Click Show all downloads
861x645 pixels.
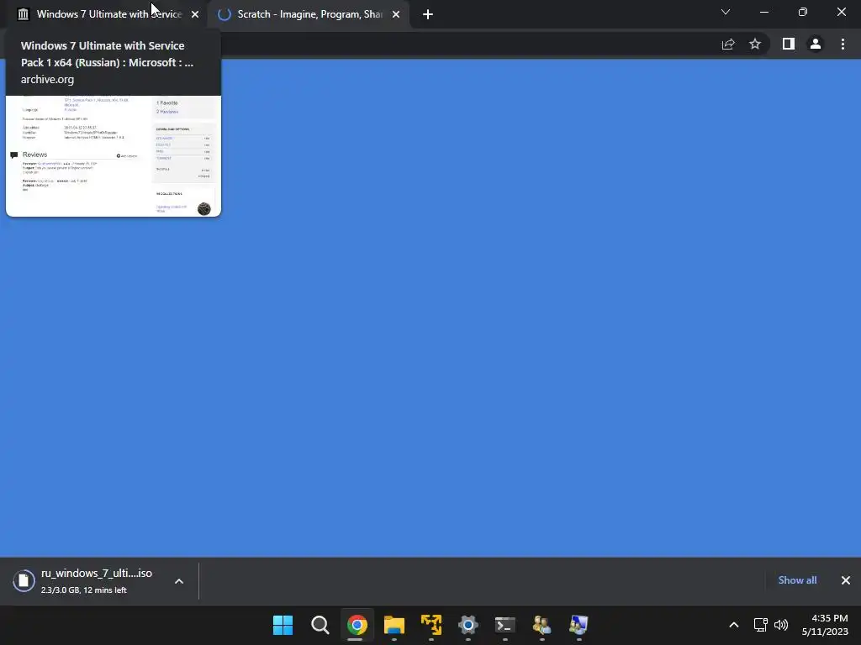[x=797, y=580]
